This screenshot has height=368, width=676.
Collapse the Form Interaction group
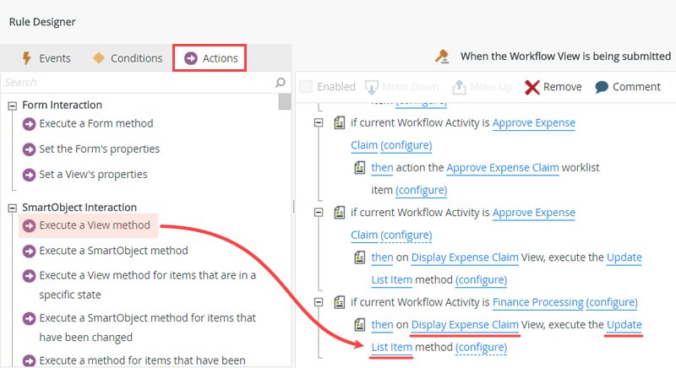pos(13,106)
